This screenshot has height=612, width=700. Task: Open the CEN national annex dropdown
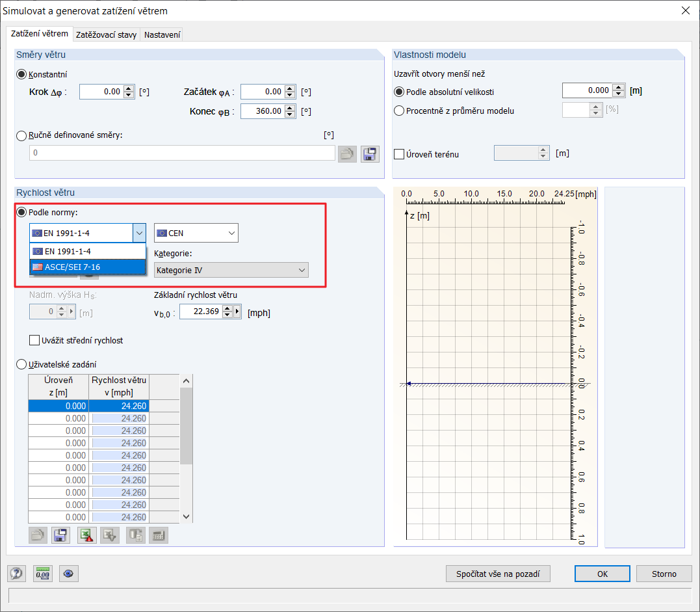tap(231, 233)
